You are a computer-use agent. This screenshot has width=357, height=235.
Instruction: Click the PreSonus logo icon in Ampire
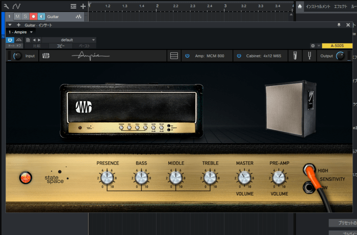click(46, 56)
